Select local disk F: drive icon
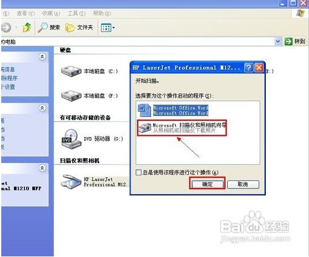309x257 pixels. click(71, 96)
